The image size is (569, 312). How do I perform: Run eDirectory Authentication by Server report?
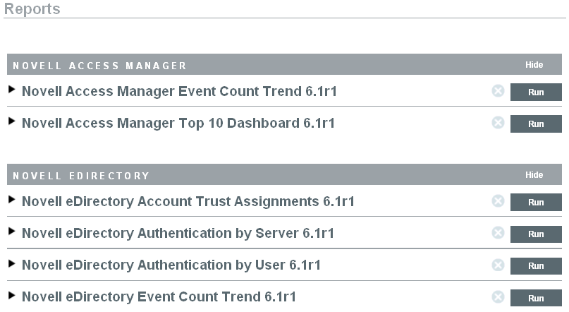pos(536,234)
